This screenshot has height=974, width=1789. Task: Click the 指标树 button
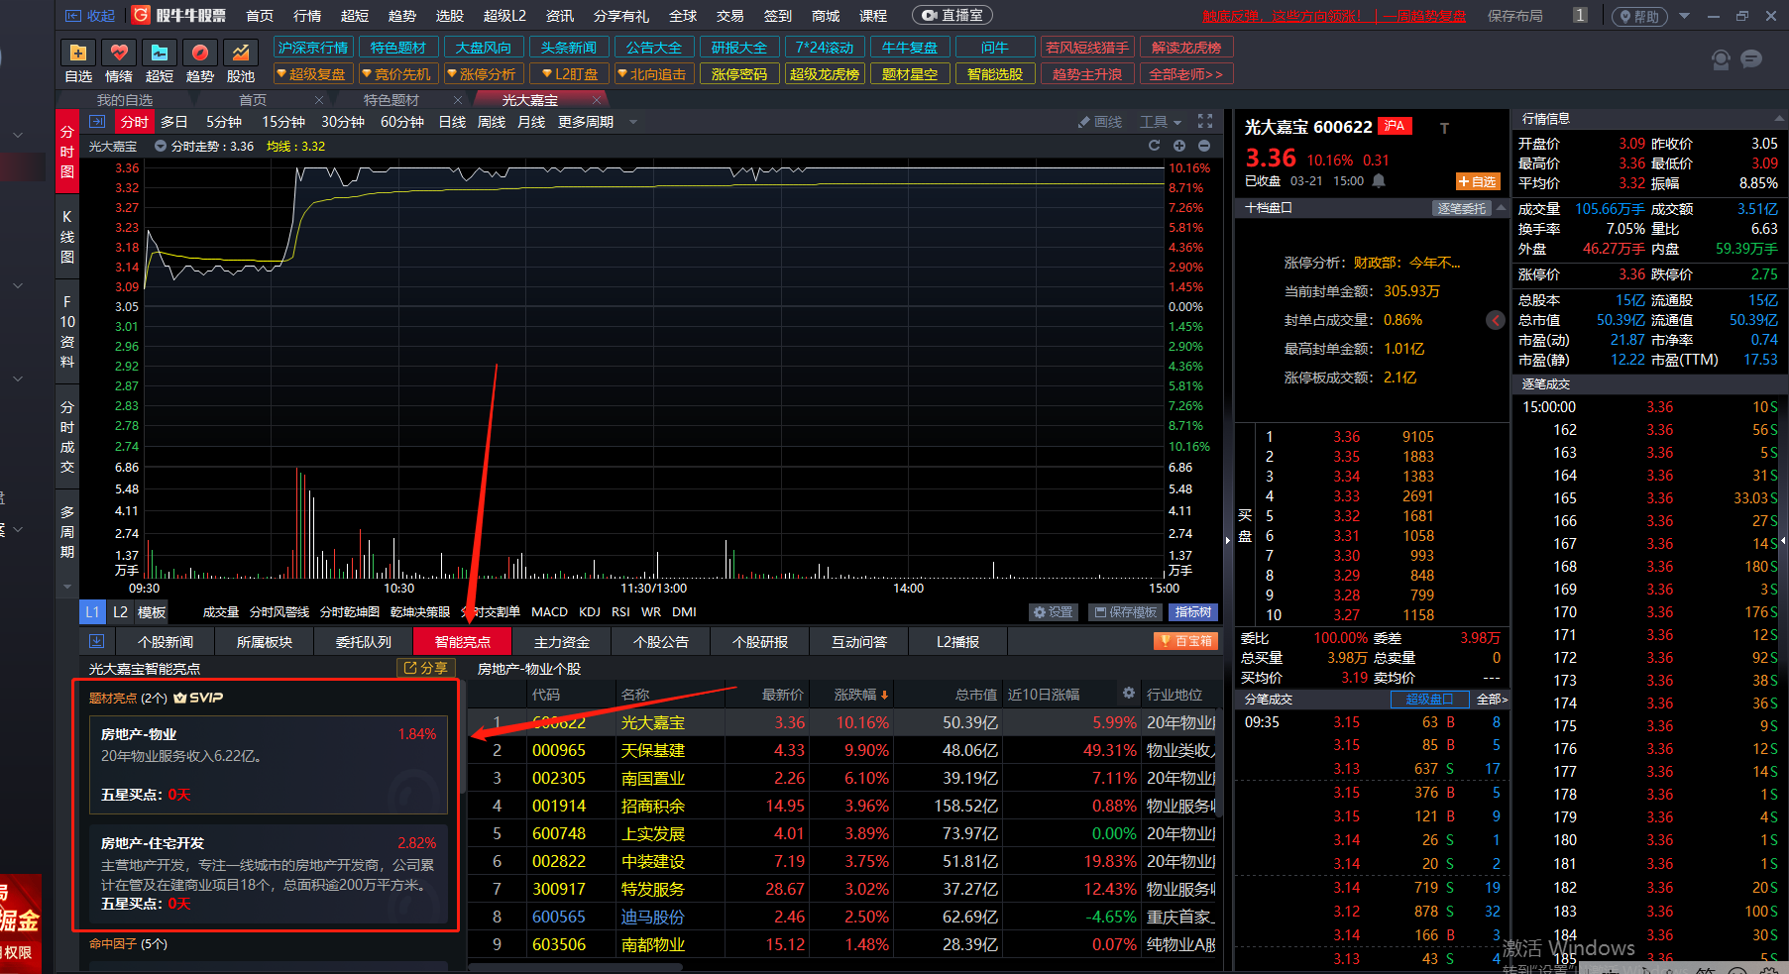tap(1193, 612)
